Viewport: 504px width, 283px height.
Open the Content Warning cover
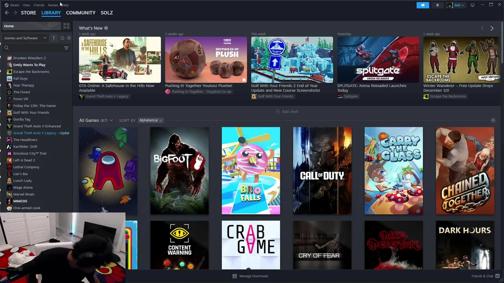pos(180,245)
